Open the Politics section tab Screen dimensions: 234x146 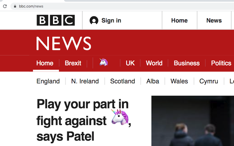point(221,63)
